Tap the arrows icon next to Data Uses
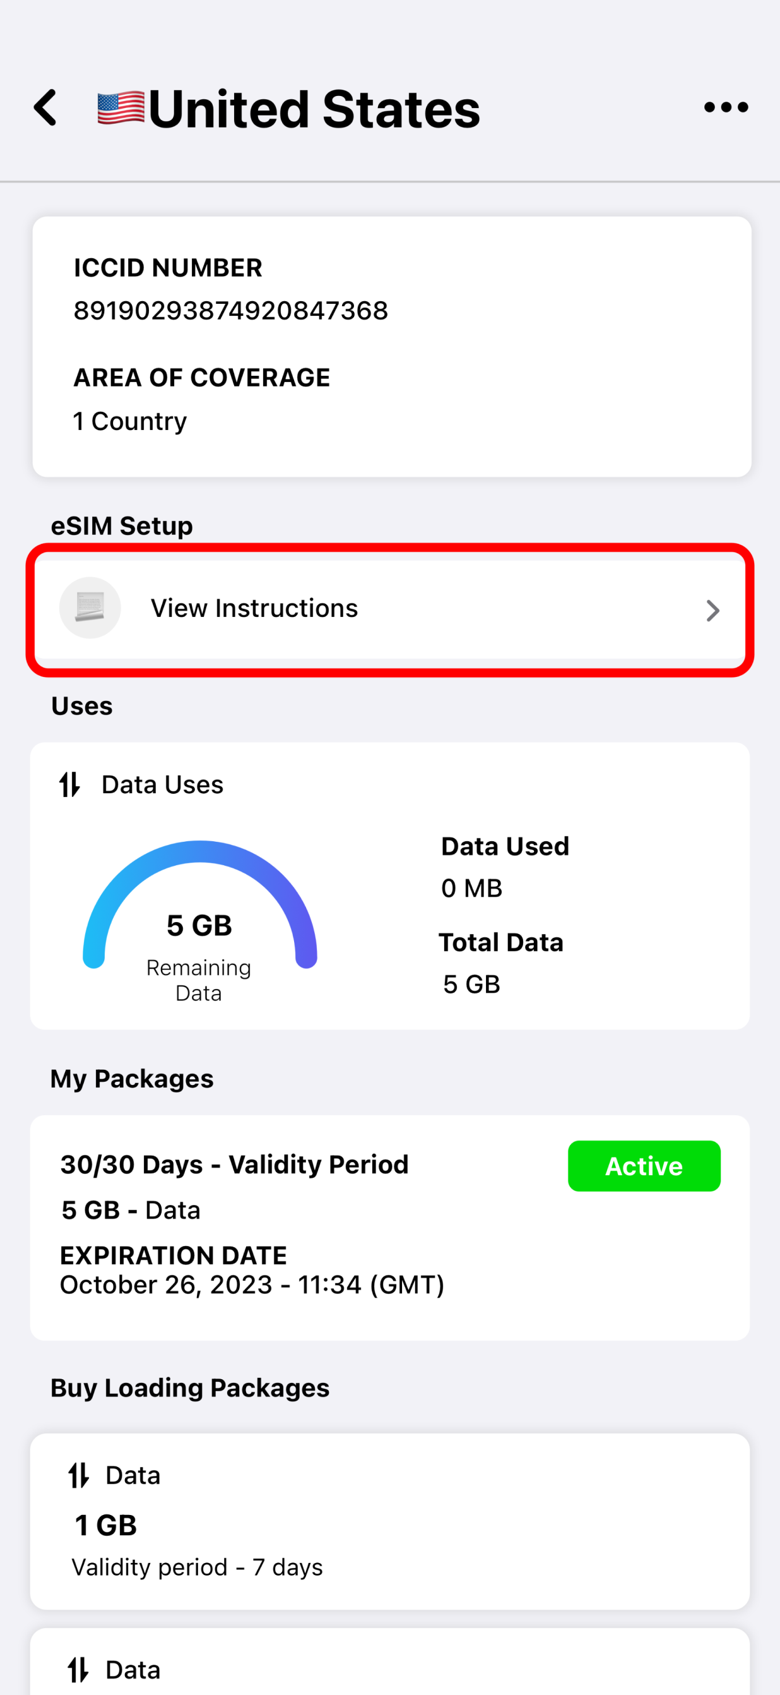This screenshot has width=780, height=1695. (x=69, y=784)
